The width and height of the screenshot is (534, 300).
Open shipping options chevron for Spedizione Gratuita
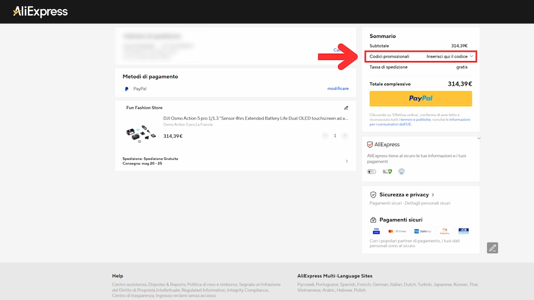tap(347, 161)
